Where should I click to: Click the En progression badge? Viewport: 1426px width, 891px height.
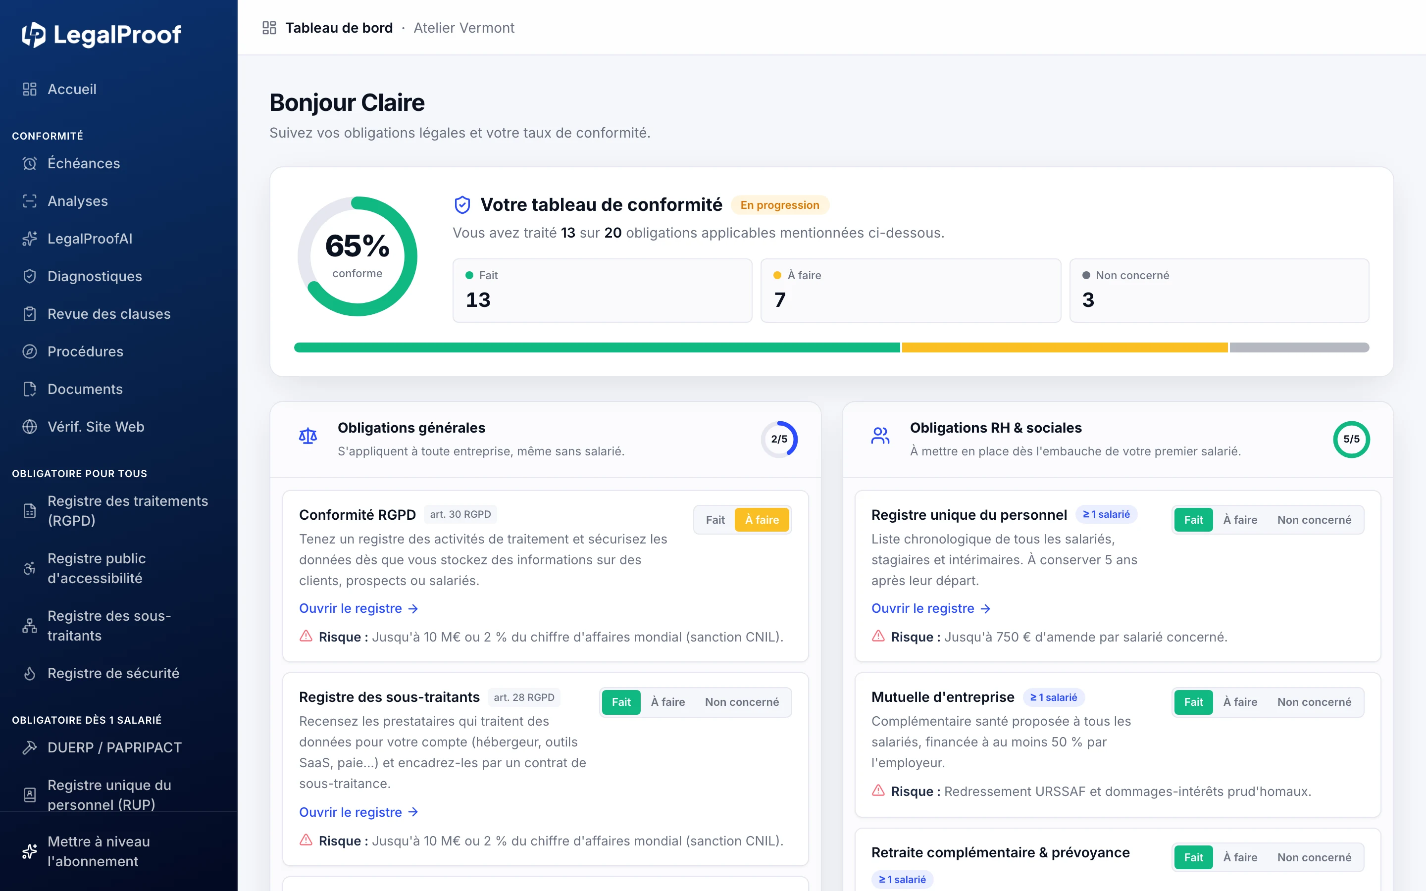[779, 205]
